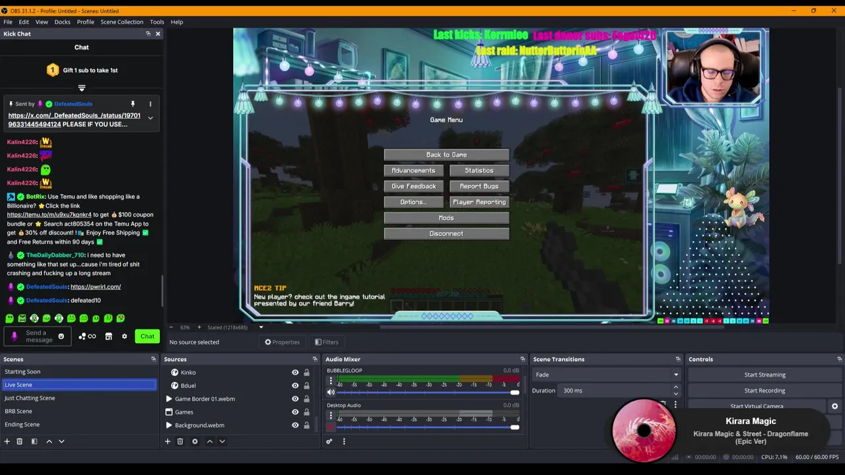Remove source using Sources trash icon
The width and height of the screenshot is (845, 475).
pyautogui.click(x=180, y=441)
